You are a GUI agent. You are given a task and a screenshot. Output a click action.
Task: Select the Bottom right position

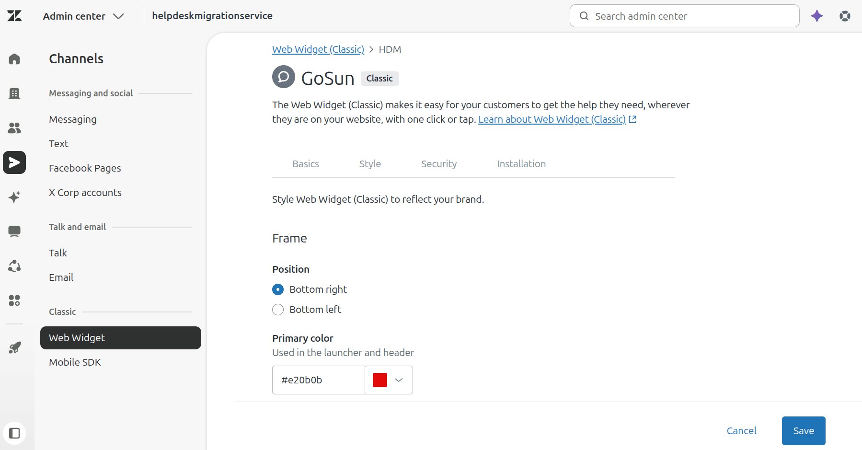(278, 289)
